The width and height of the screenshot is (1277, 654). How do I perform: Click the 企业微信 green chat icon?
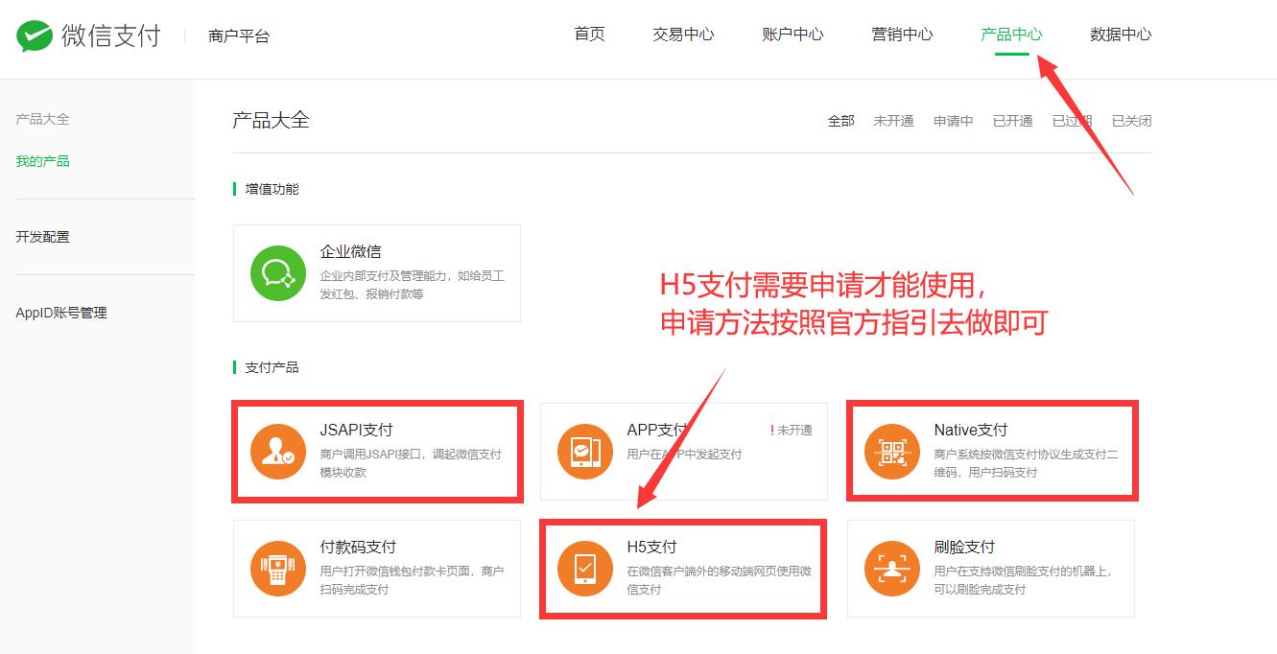click(x=278, y=273)
